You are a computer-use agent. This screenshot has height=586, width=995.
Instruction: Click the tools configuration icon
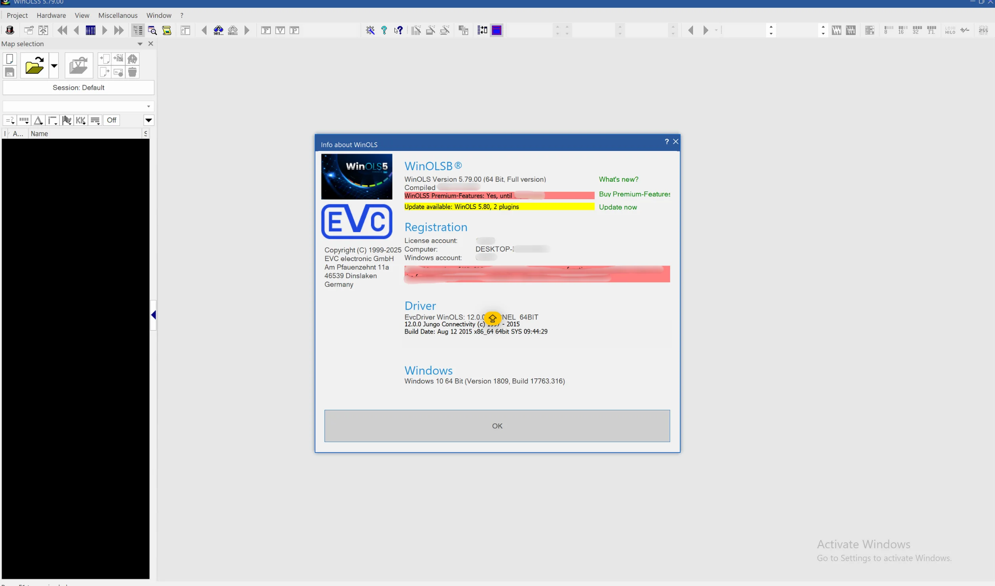coord(370,30)
